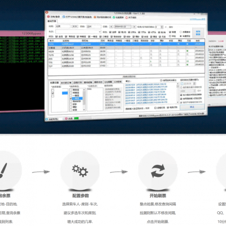Screen dimensions: 226x226
Task: Toggle 商务座 checkbox in seat filter row
Action: (x=66, y=36)
